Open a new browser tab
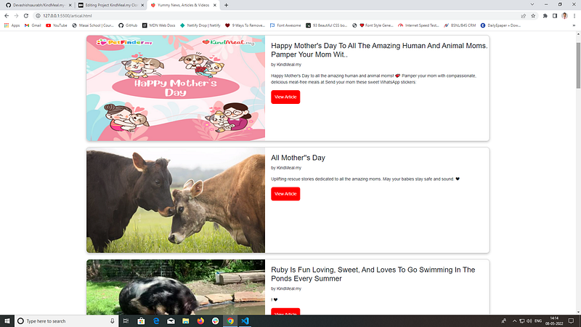 pyautogui.click(x=226, y=5)
